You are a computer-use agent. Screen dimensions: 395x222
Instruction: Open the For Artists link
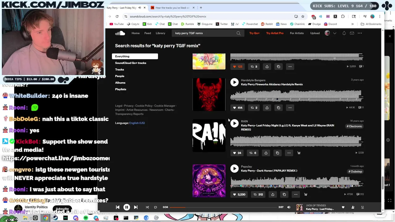tap(297, 33)
